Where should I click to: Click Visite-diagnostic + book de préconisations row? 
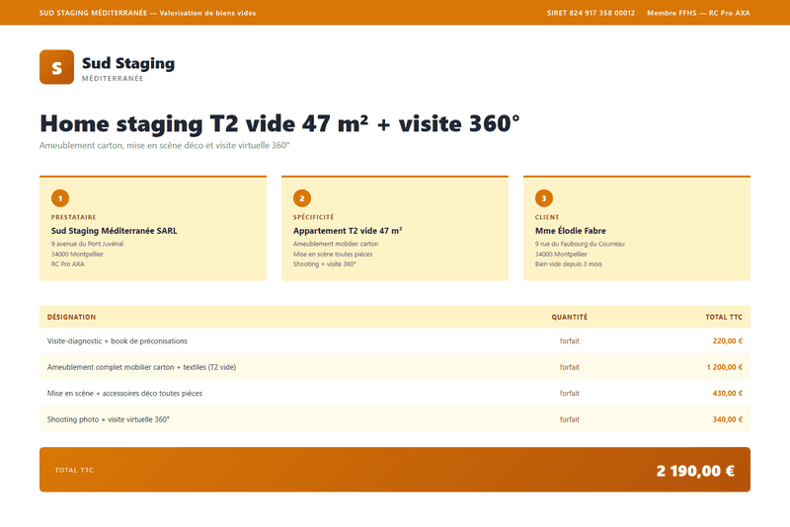pyautogui.click(x=394, y=340)
